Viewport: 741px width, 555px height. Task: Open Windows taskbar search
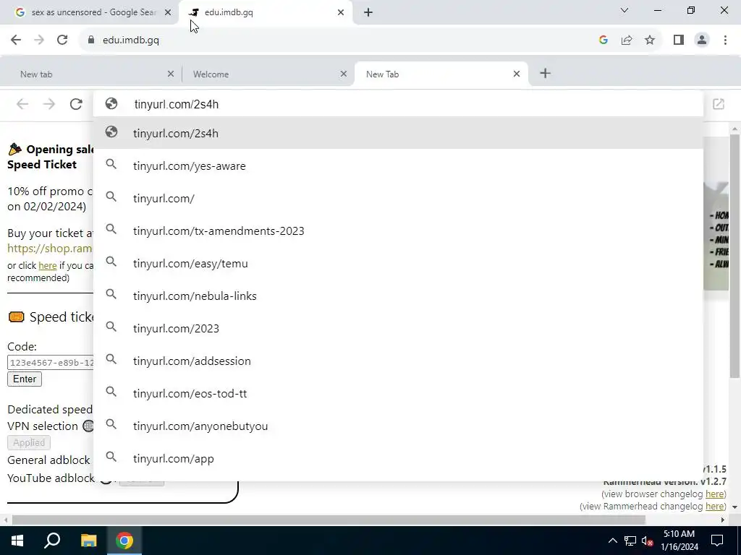point(52,541)
